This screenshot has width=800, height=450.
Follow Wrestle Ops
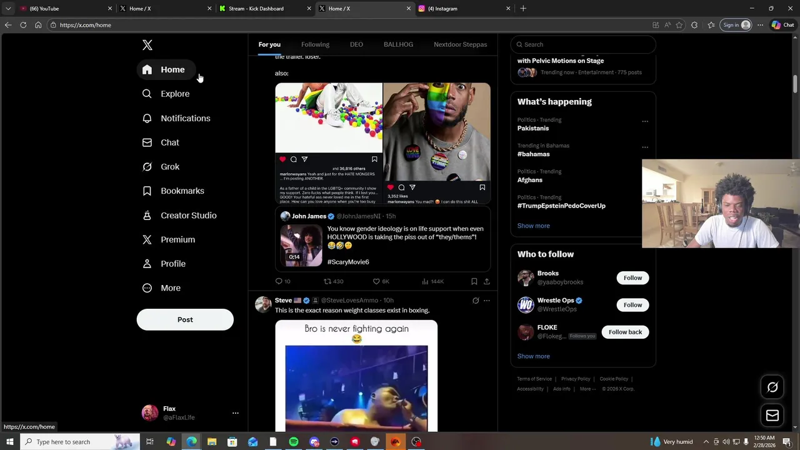tap(632, 305)
